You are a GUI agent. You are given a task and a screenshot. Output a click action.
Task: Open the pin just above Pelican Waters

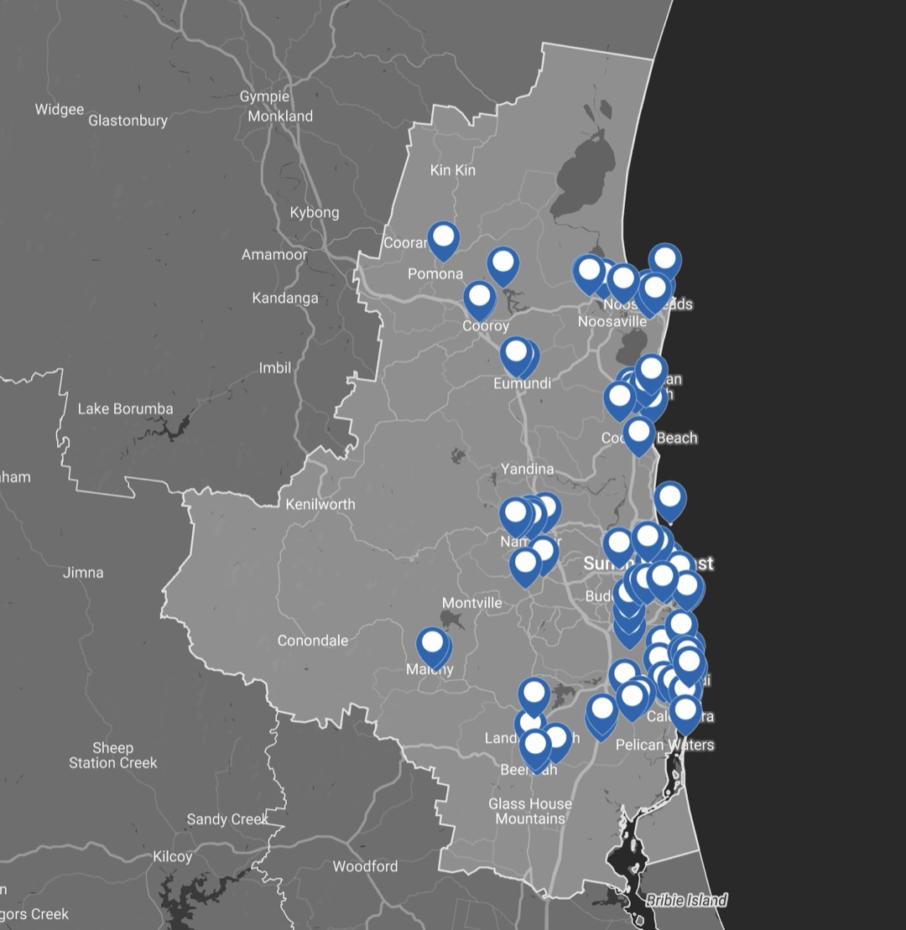(x=685, y=712)
